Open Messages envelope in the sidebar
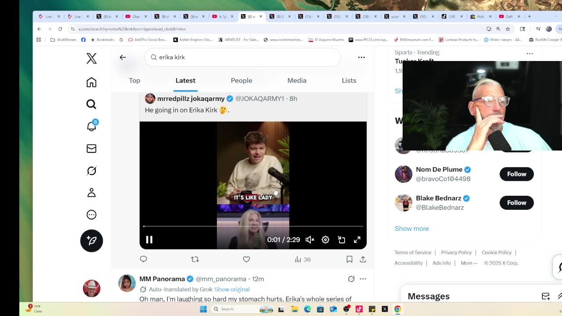This screenshot has width=562, height=316. tap(91, 148)
